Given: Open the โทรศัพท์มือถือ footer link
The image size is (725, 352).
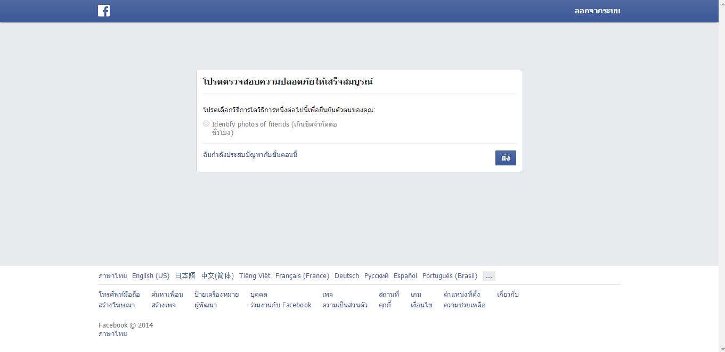Looking at the screenshot, I should (119, 294).
